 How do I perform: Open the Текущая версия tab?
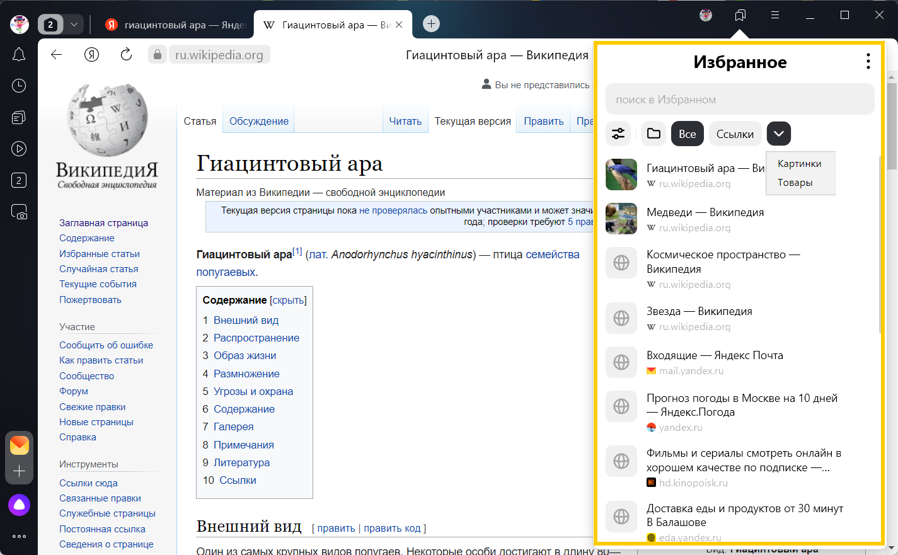point(473,121)
